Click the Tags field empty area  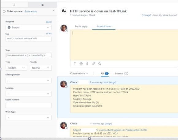49,55
